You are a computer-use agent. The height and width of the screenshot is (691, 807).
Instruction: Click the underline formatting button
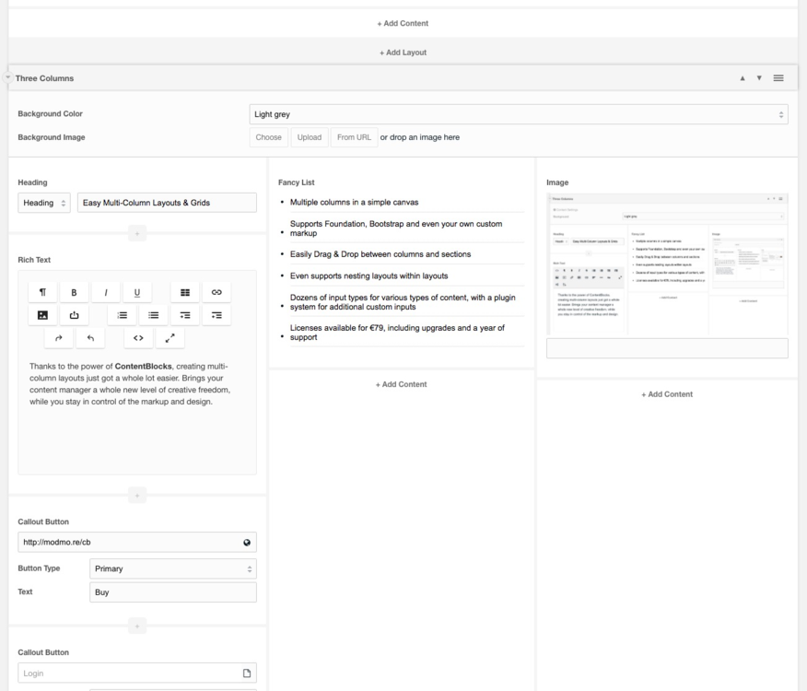(137, 292)
